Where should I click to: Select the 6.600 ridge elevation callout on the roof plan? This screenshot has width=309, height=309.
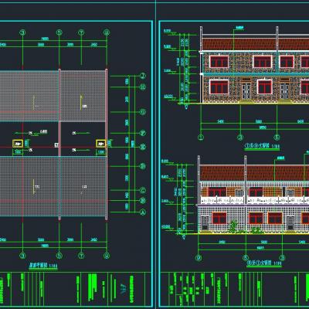pos(44,131)
